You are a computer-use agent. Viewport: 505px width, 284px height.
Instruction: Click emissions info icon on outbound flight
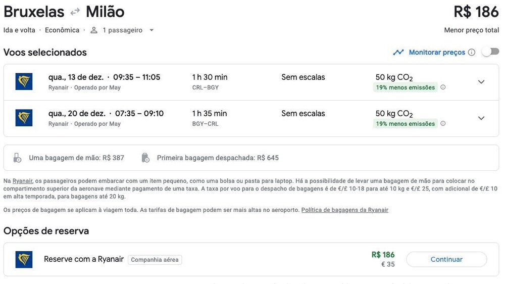(x=443, y=87)
